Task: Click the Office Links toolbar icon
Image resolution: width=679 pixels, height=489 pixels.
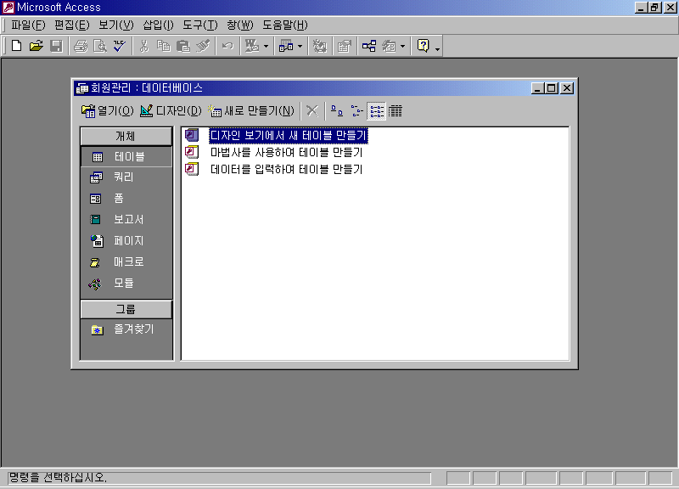Action: pyautogui.click(x=252, y=46)
